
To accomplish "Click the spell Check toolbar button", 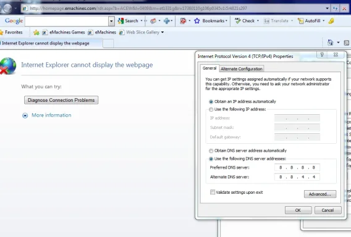I will (x=245, y=21).
